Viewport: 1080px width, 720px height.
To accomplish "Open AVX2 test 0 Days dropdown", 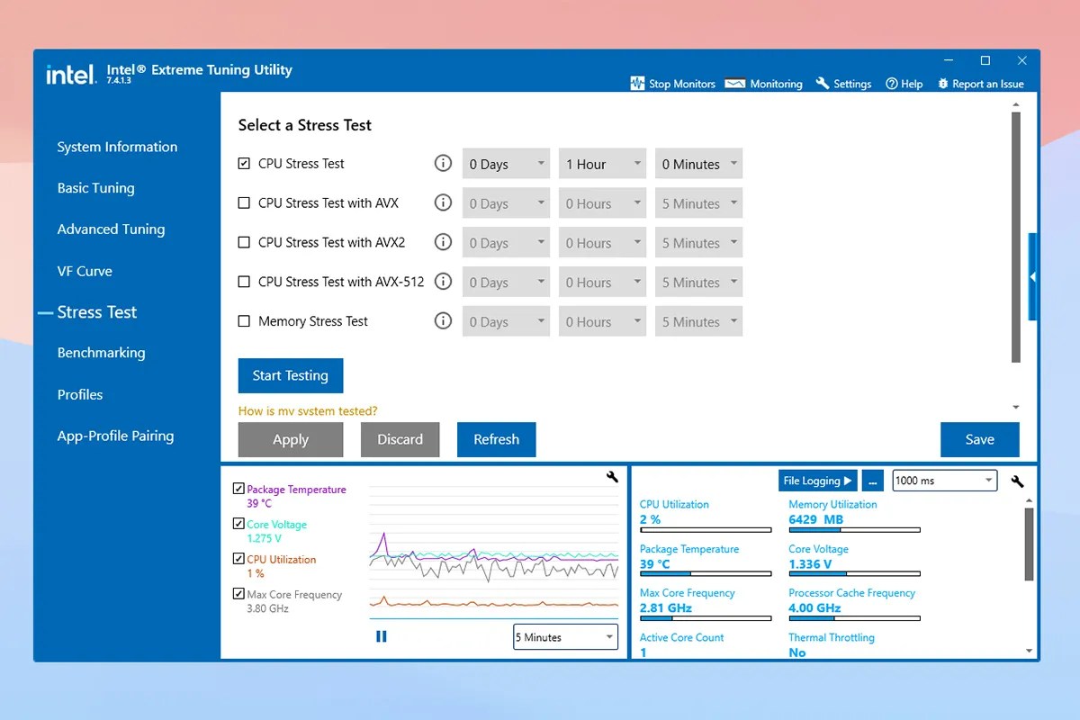I will tap(506, 243).
